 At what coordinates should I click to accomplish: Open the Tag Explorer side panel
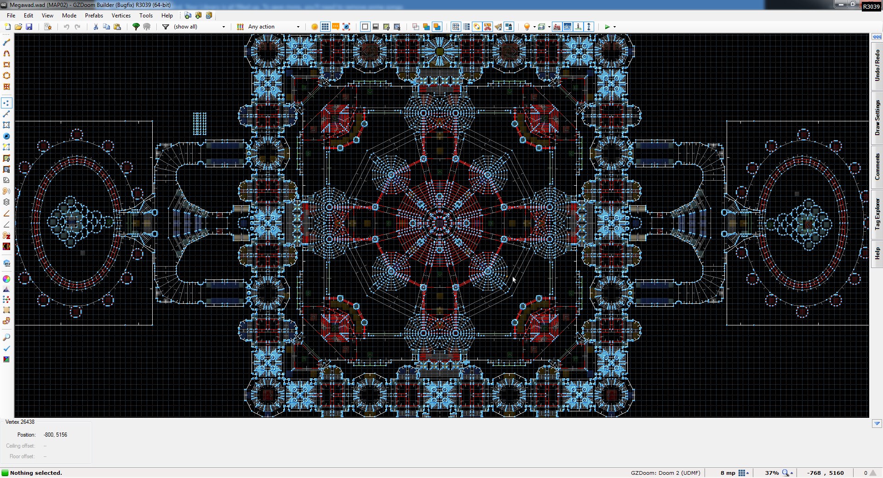click(x=877, y=214)
